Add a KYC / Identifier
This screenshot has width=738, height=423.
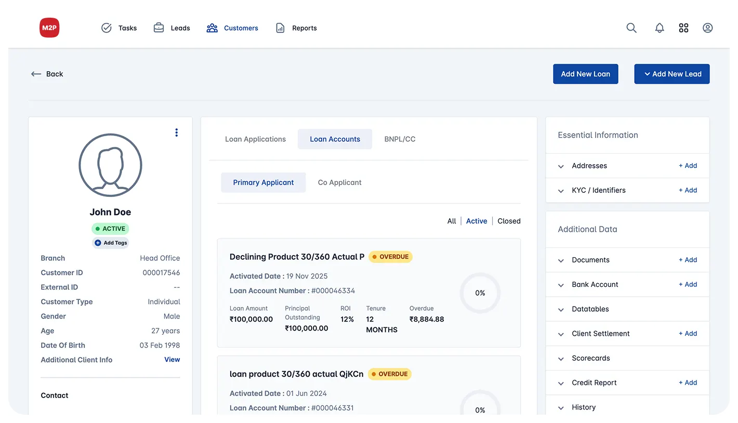(688, 190)
